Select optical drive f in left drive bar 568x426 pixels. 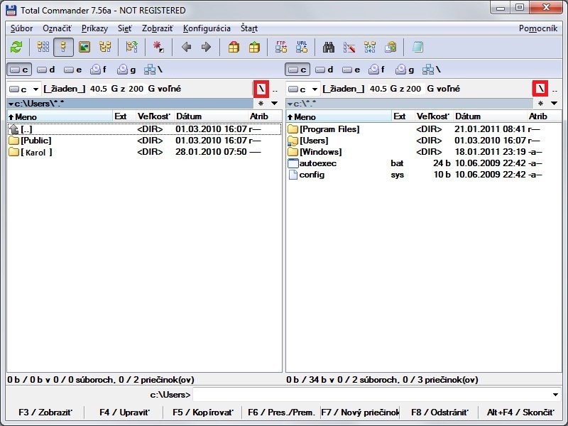(99, 70)
